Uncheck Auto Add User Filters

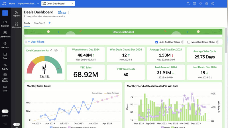[x=157, y=42]
